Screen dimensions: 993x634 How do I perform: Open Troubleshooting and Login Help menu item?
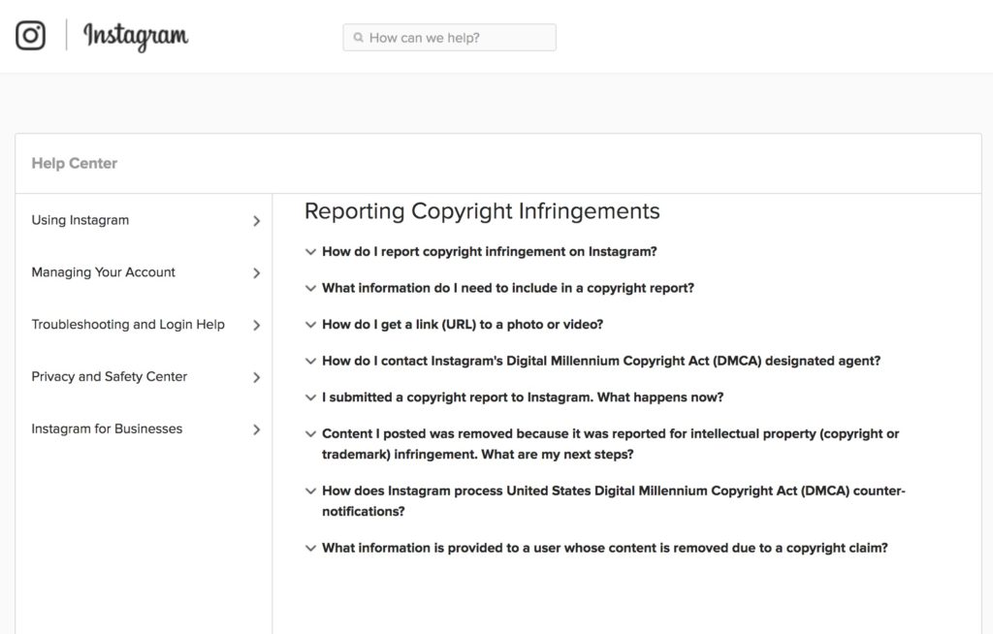point(145,325)
